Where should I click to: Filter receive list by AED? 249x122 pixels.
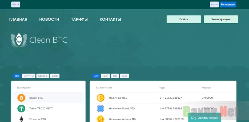124,76
